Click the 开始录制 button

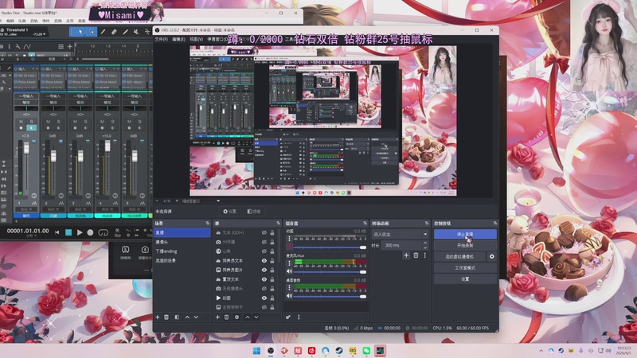465,246
